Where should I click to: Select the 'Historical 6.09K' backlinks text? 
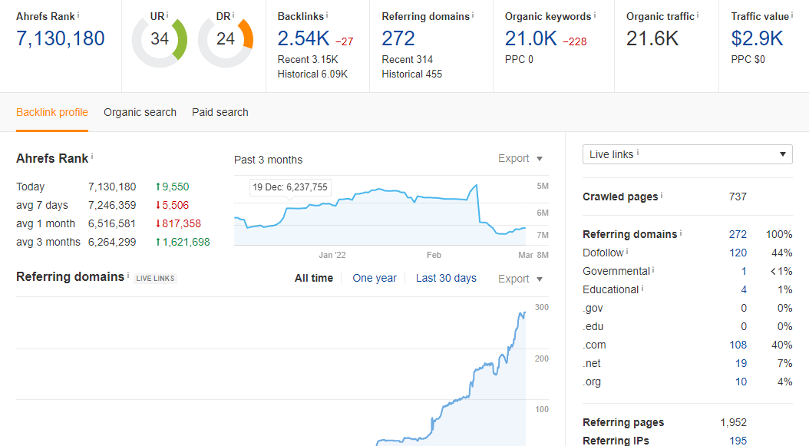312,74
